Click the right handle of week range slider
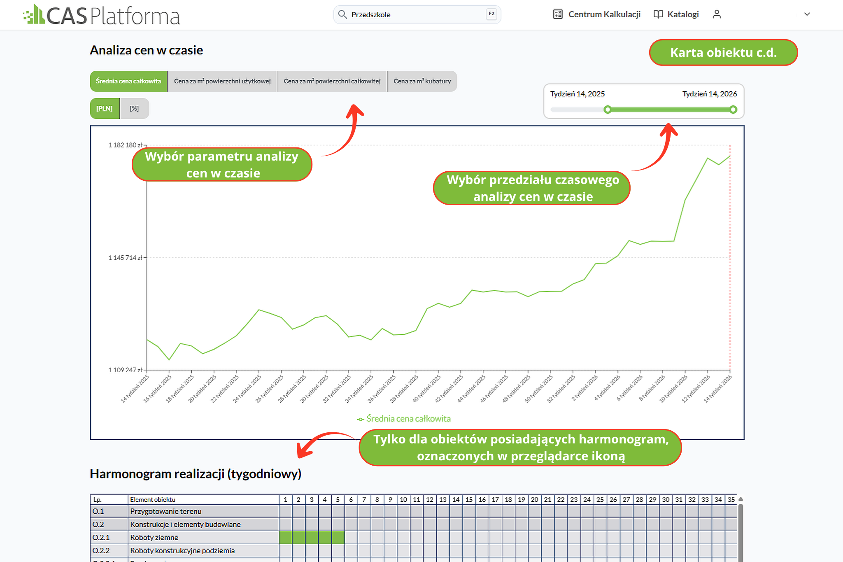This screenshot has width=843, height=562. click(x=733, y=110)
